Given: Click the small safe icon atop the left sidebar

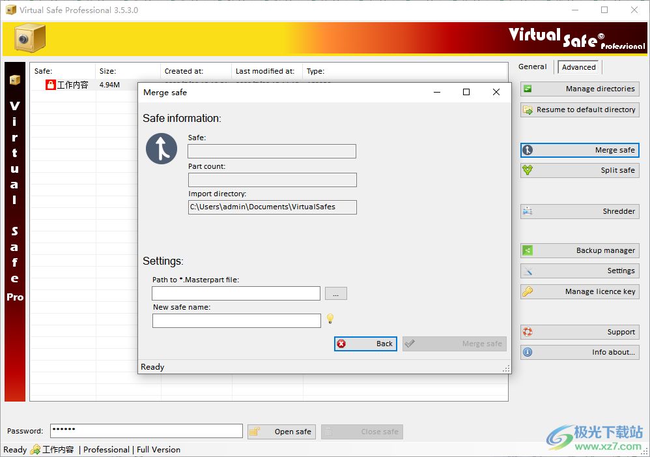Looking at the screenshot, I should tap(15, 80).
